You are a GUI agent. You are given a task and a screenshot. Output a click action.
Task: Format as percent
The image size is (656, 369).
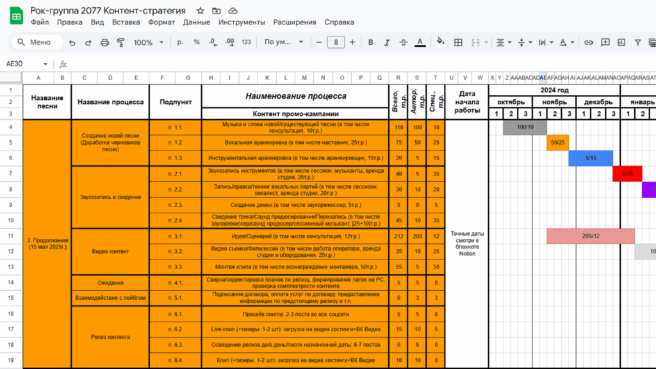tap(196, 42)
